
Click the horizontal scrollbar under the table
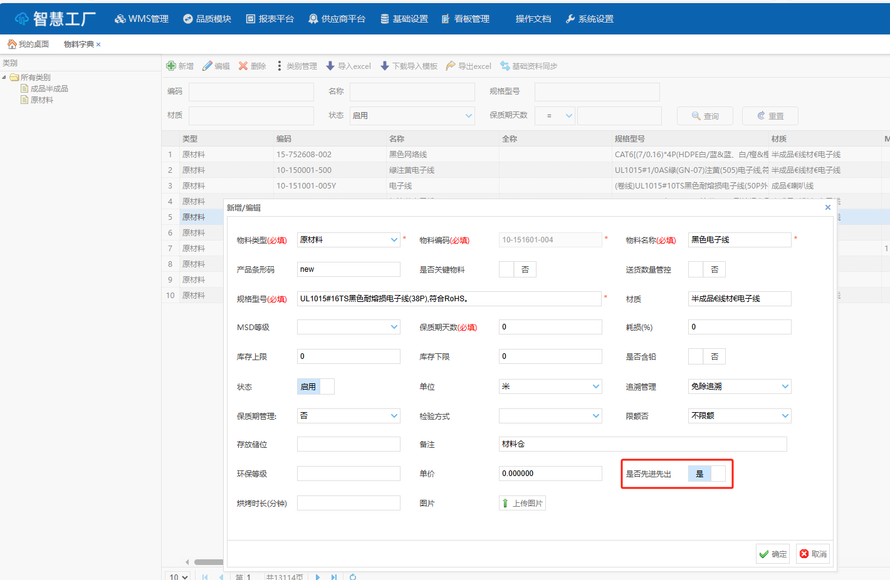(x=208, y=562)
